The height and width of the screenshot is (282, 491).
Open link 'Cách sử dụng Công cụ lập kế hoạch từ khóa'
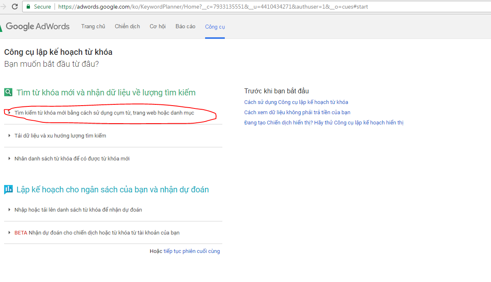(296, 102)
